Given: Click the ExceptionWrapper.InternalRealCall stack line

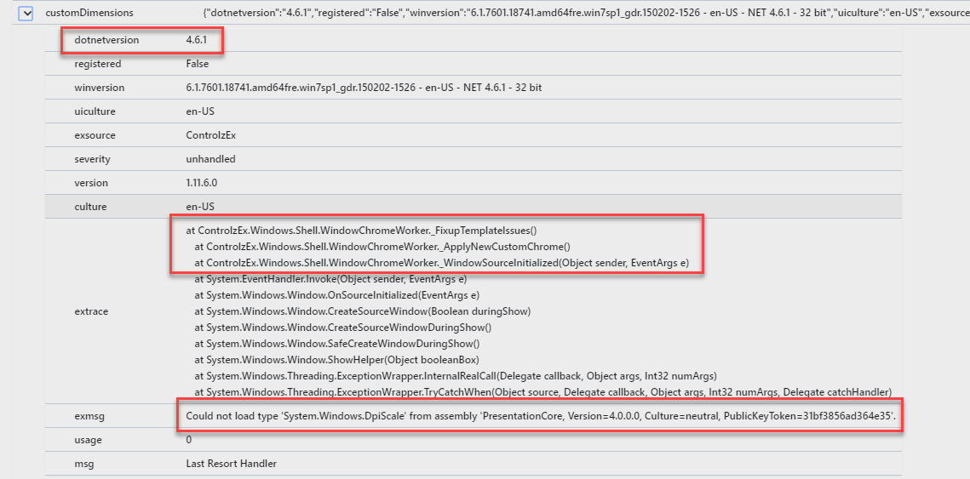Looking at the screenshot, I should [x=456, y=375].
